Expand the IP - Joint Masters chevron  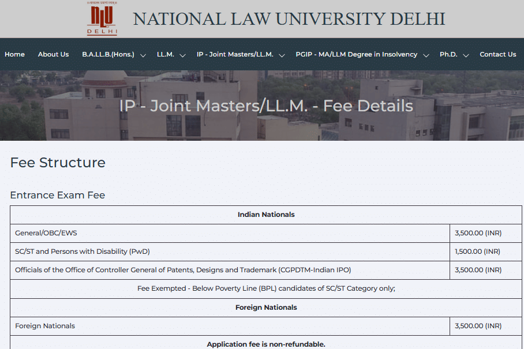point(282,55)
